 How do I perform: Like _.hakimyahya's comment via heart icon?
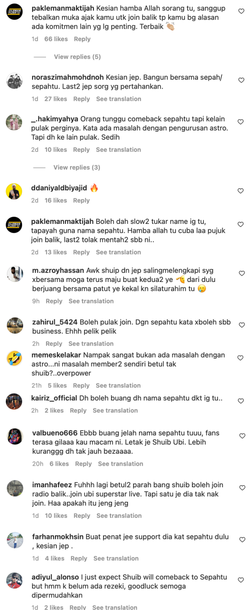(x=241, y=122)
